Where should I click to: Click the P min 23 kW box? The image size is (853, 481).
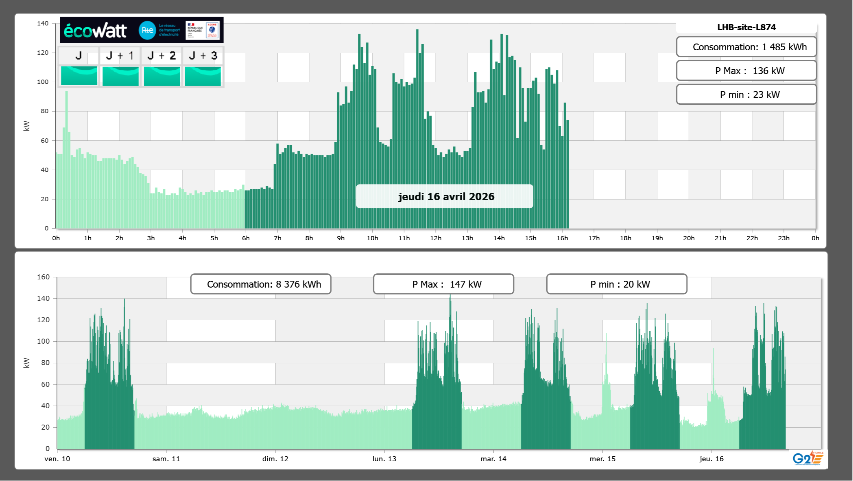tap(746, 95)
